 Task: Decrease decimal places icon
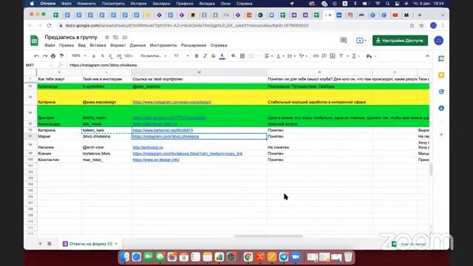(x=110, y=56)
